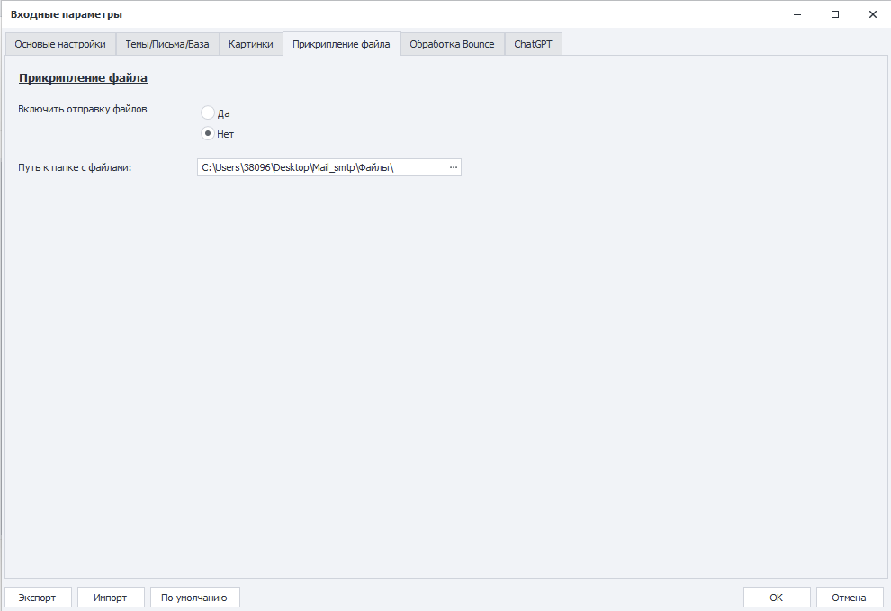
Task: Maximize the Входные параметры window
Action: point(835,14)
